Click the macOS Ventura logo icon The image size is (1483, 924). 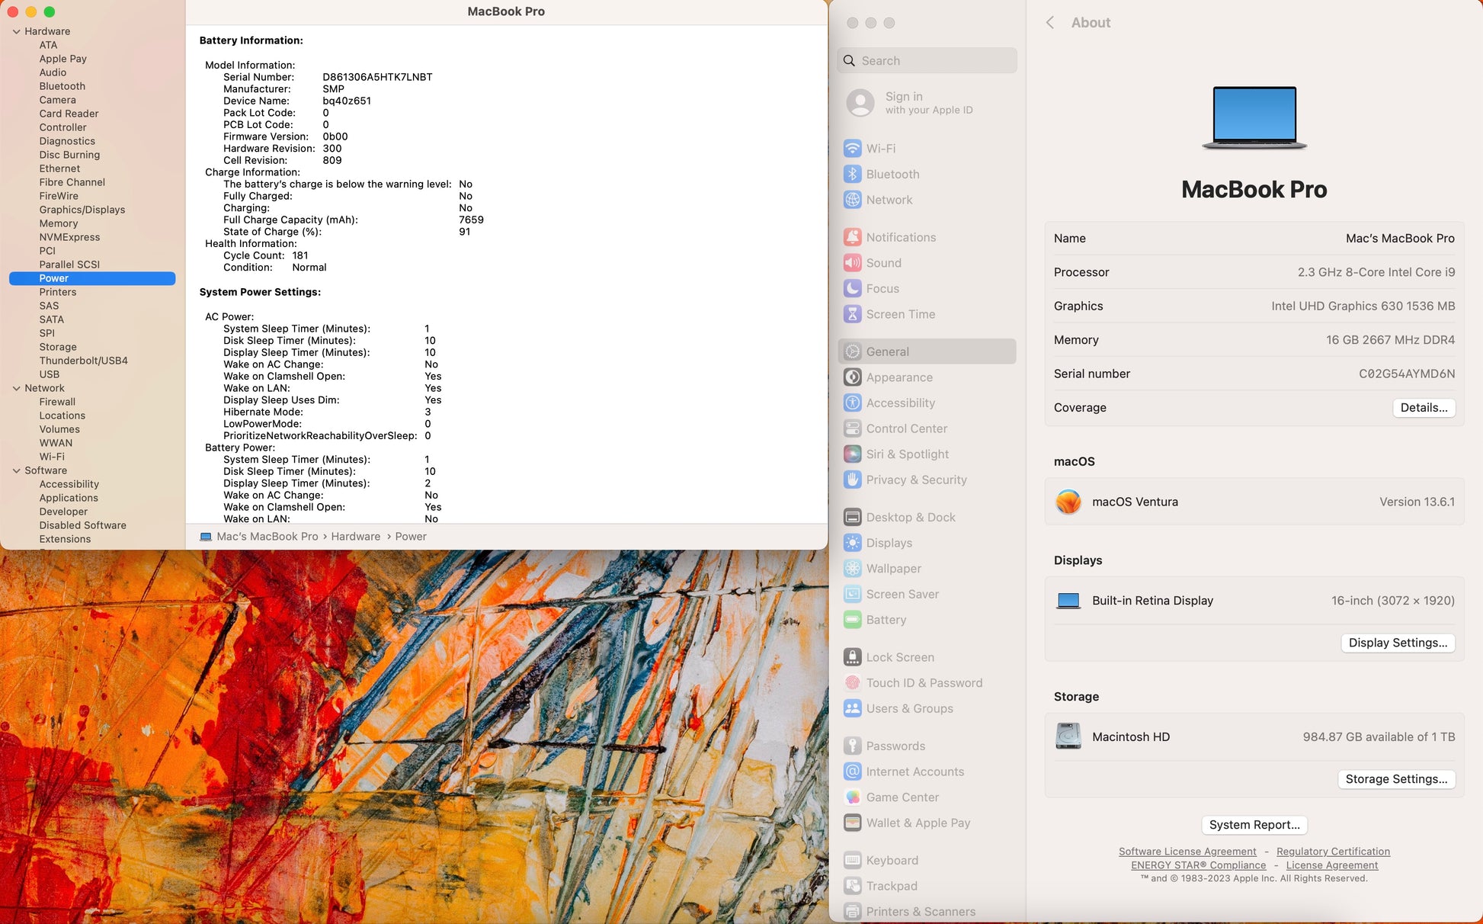(1068, 502)
